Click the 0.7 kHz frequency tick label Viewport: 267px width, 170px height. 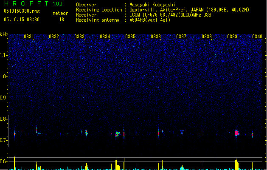(x=3, y=140)
